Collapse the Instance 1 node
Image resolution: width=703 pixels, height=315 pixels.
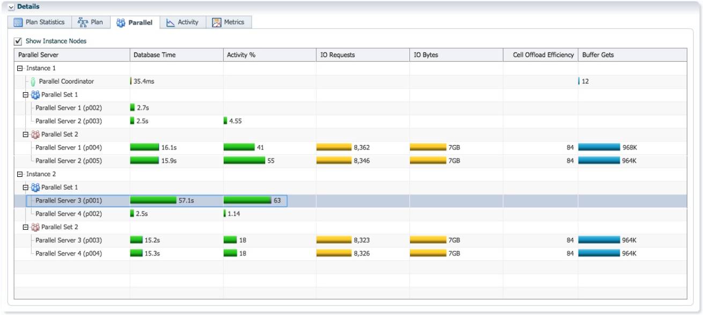point(20,69)
